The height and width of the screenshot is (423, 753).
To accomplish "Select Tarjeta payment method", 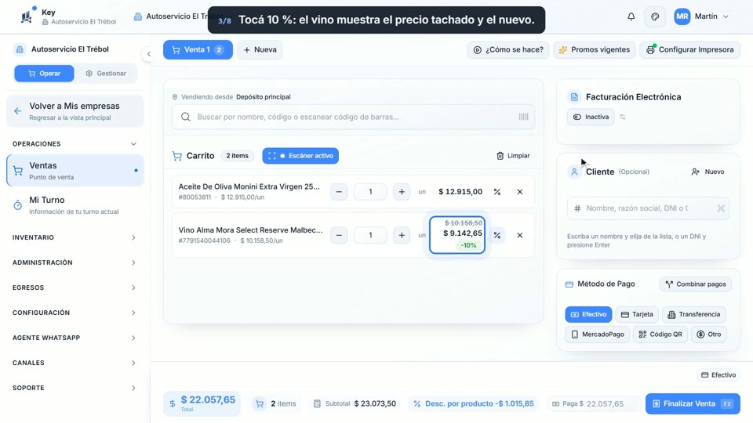I will click(637, 315).
